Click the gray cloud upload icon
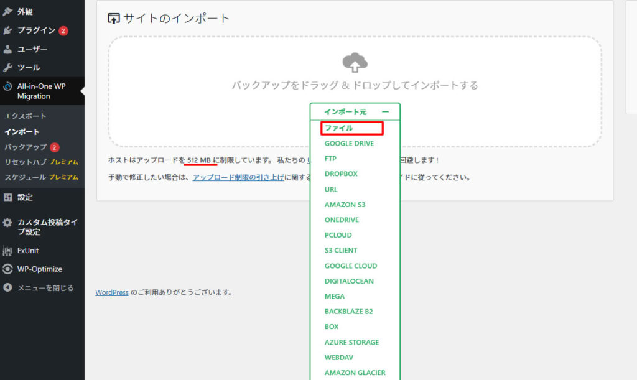 355,62
